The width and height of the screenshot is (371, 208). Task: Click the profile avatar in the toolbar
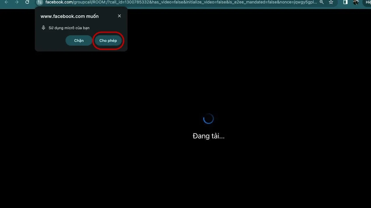[x=356, y=2]
